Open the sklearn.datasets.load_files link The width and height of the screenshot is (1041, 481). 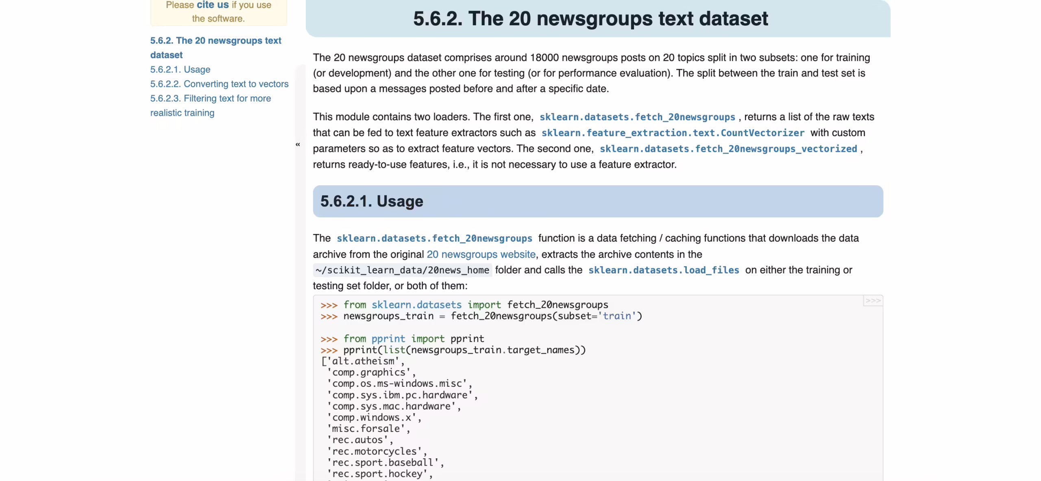[x=663, y=270]
